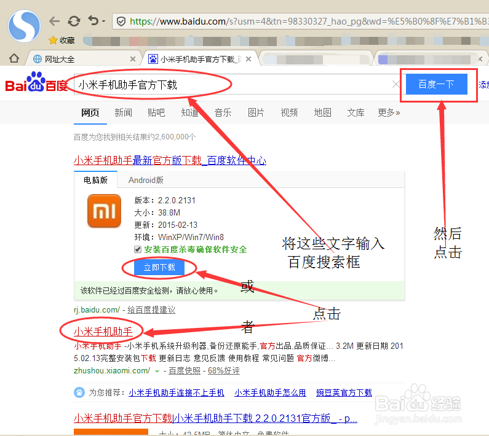
Task: Close the 网址大全 tab
Action: 133,59
